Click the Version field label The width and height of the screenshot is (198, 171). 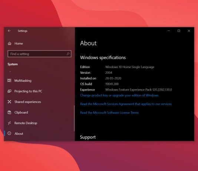point(85,73)
